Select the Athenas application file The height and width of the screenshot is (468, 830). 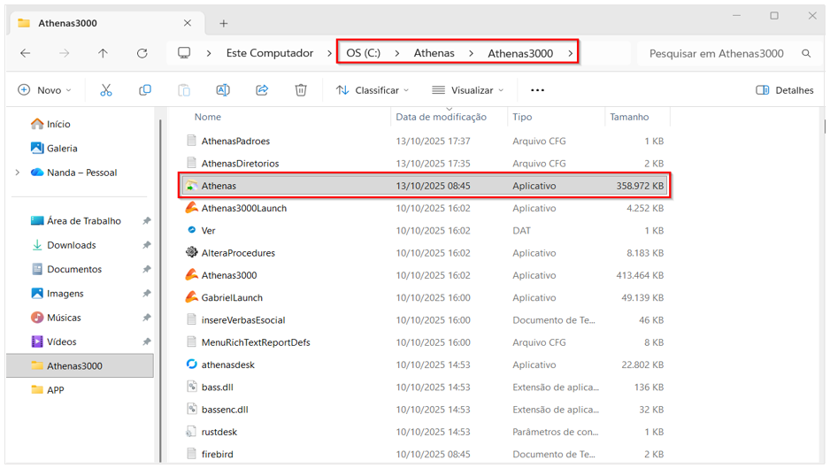219,186
